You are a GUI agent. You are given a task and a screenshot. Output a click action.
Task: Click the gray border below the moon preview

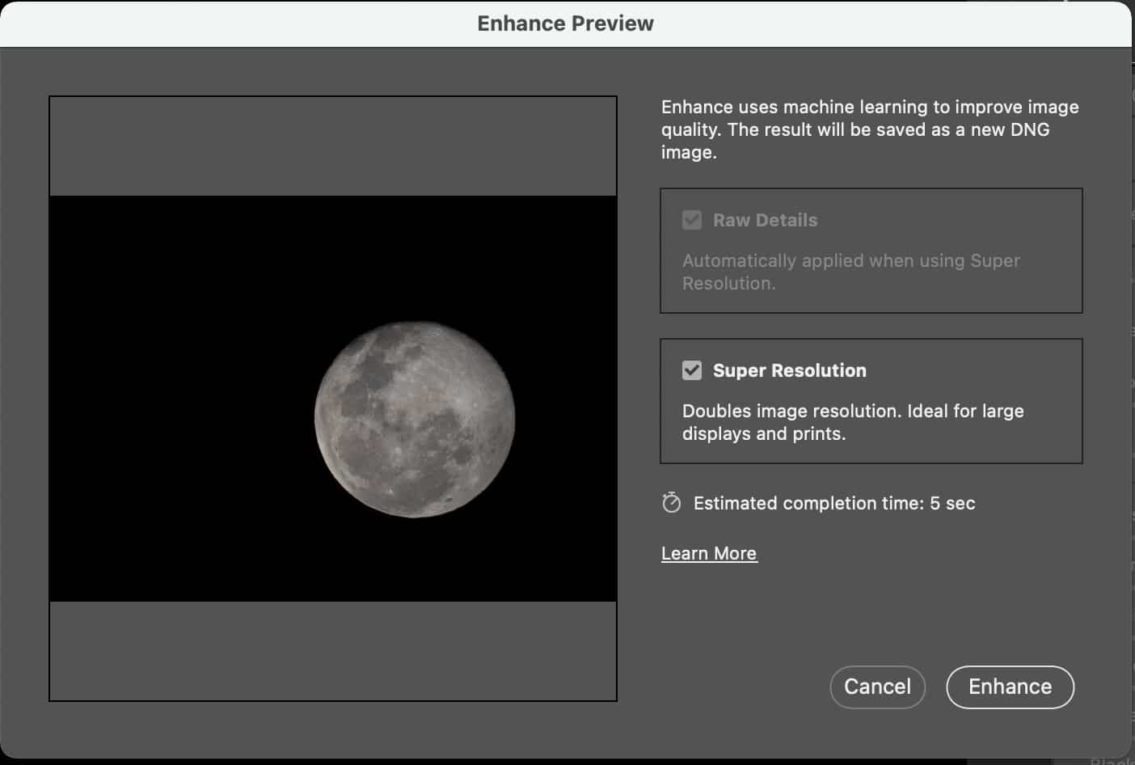331,651
